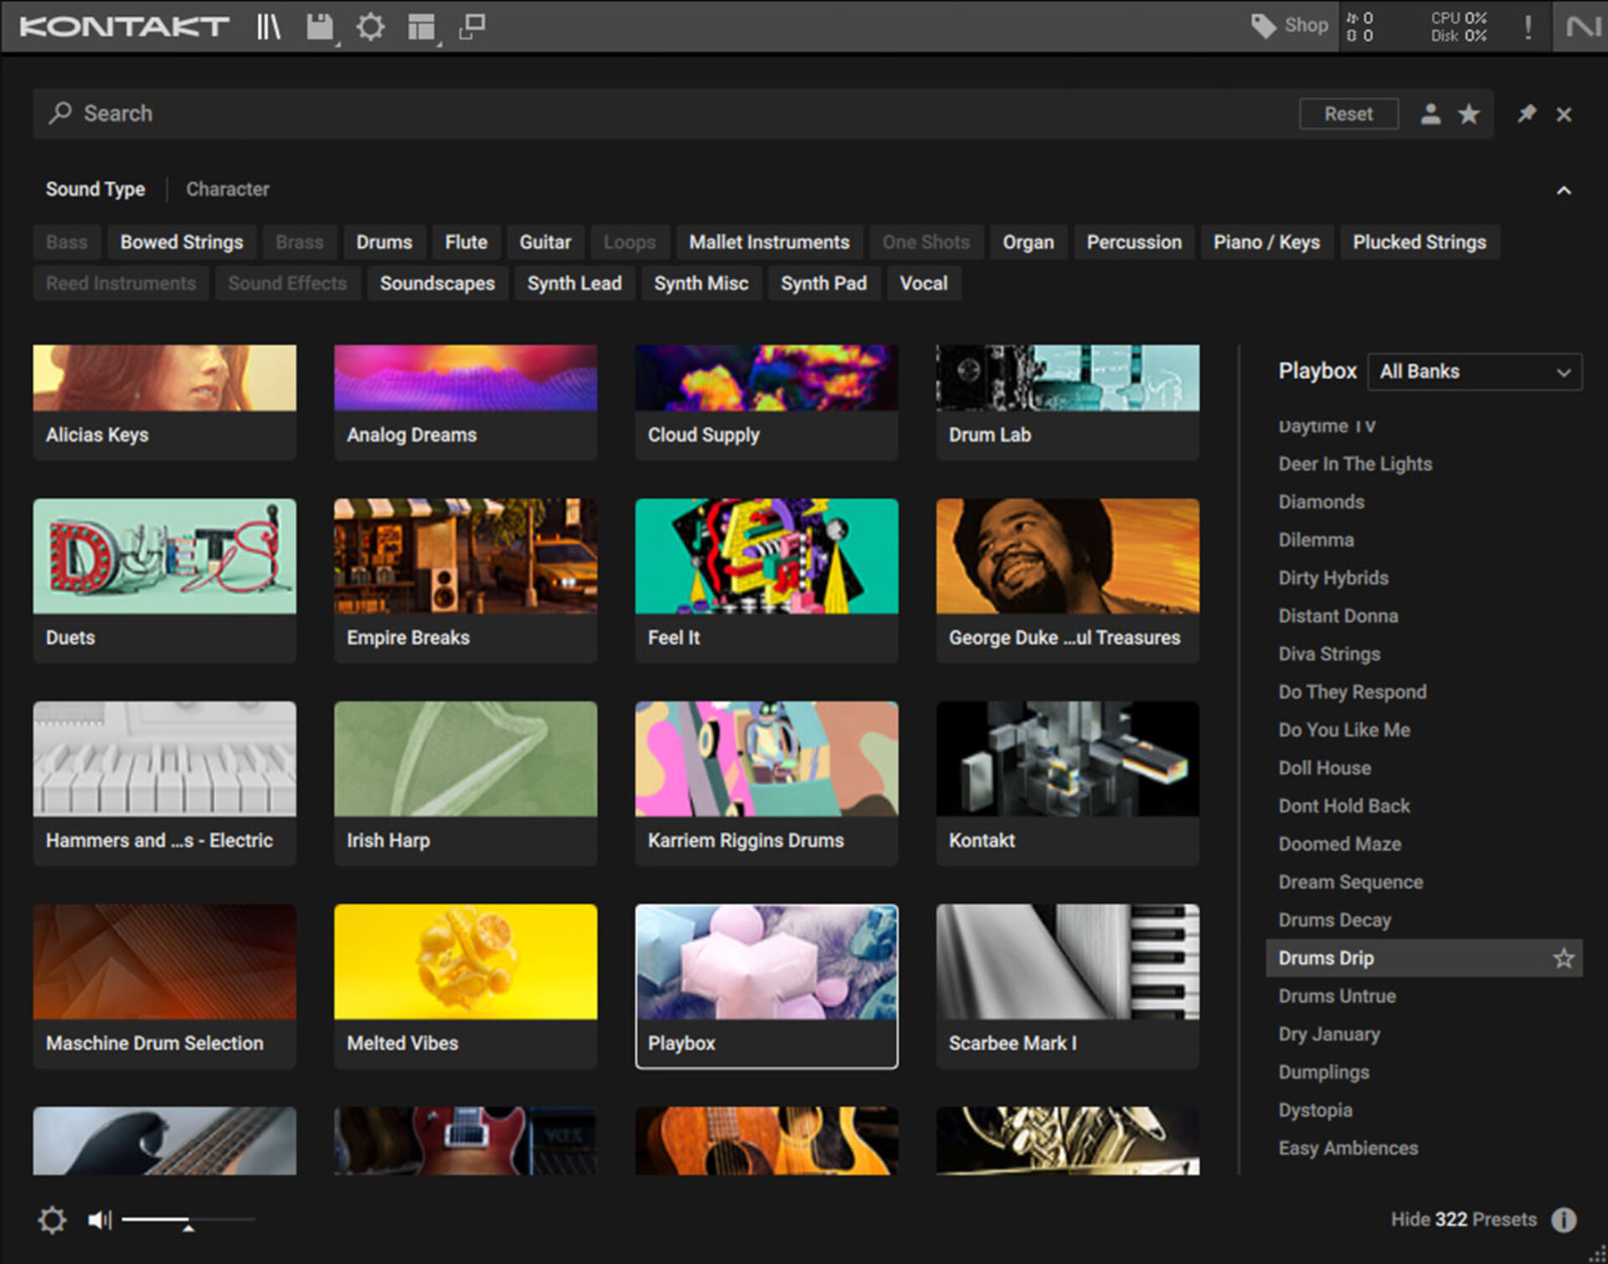
Task: Select the Synth Pad tag
Action: (823, 284)
